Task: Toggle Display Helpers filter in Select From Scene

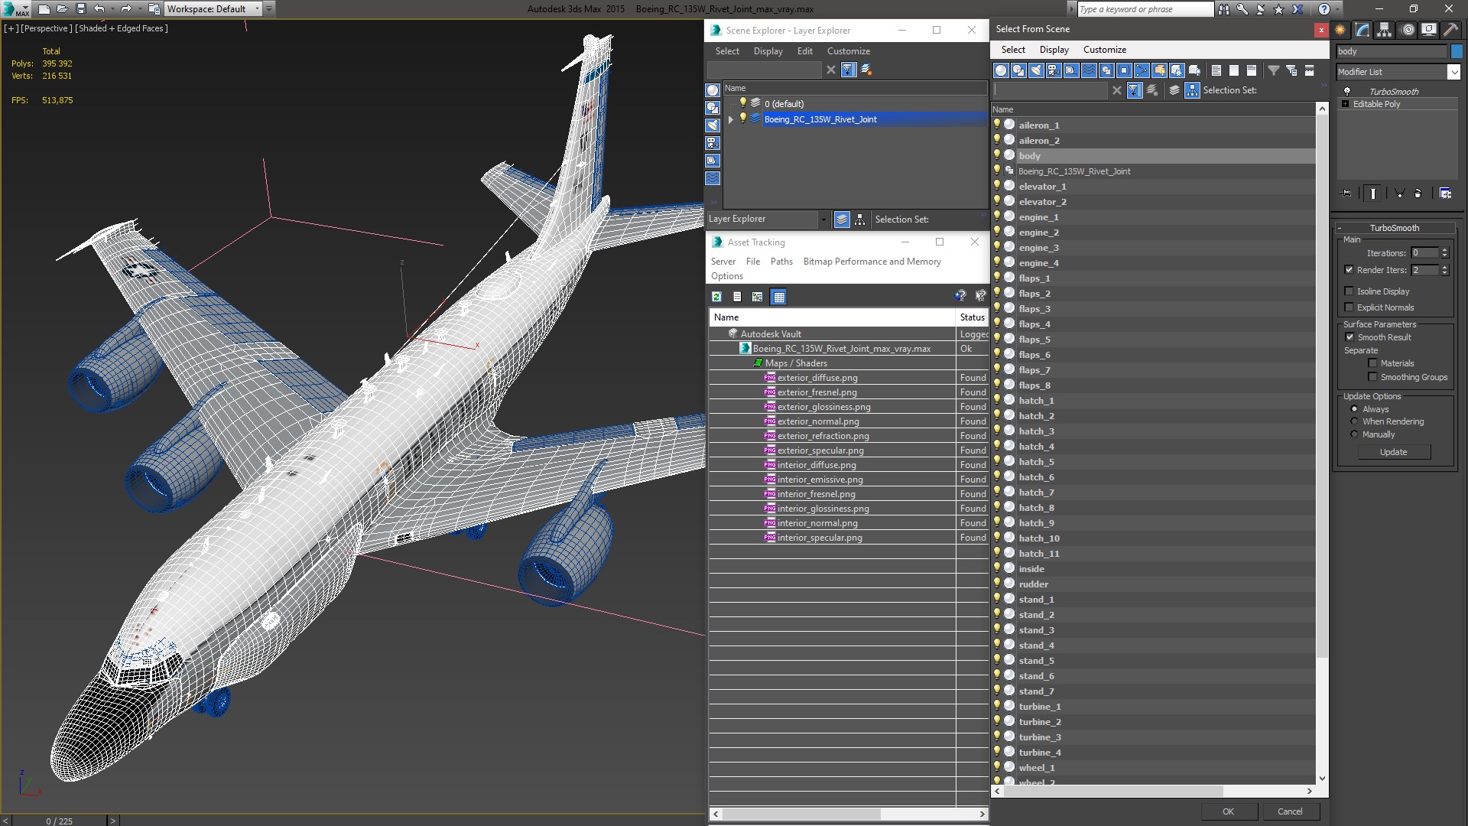Action: 1071,70
